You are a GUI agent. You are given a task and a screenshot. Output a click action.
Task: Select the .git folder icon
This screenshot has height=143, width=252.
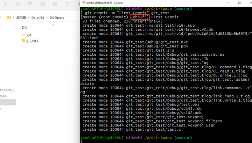23,35
